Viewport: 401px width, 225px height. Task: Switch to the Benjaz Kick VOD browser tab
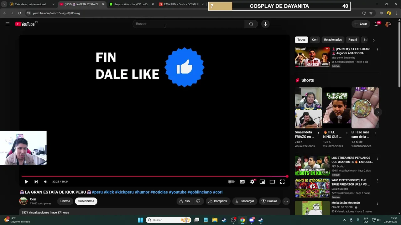click(x=129, y=4)
